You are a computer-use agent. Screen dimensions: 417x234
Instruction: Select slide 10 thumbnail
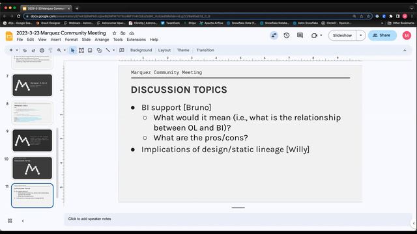(x=32, y=168)
